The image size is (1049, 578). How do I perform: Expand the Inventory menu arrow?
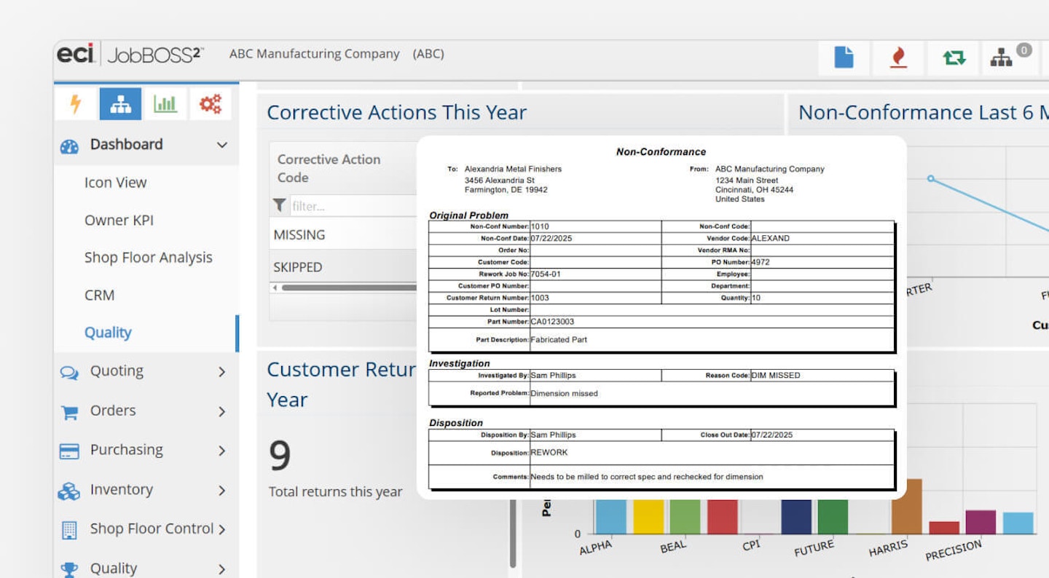point(222,491)
